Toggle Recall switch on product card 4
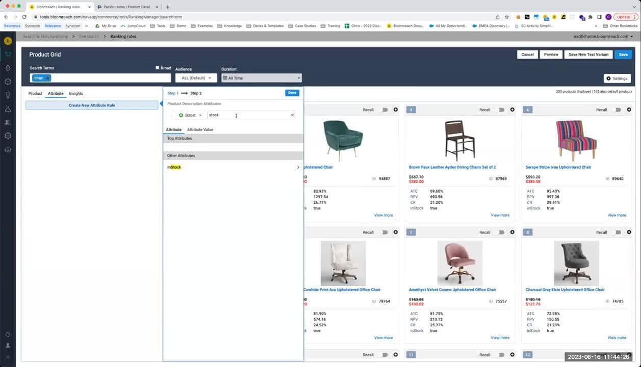This screenshot has height=367, width=641. click(x=618, y=110)
